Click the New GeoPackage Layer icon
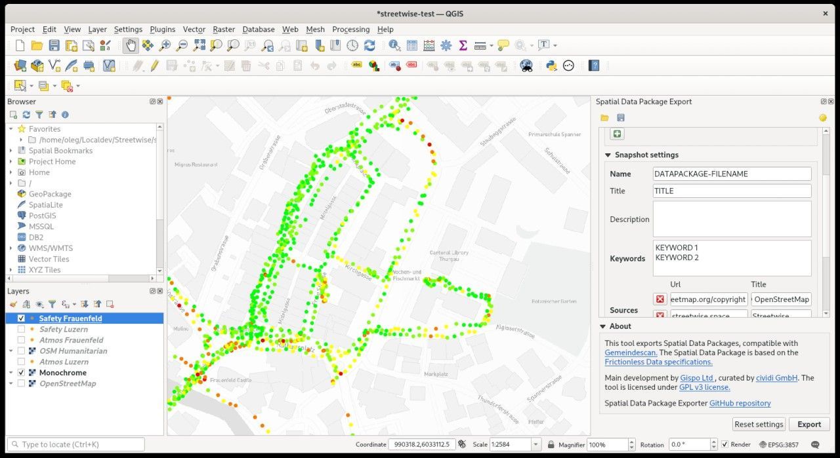 [x=37, y=66]
